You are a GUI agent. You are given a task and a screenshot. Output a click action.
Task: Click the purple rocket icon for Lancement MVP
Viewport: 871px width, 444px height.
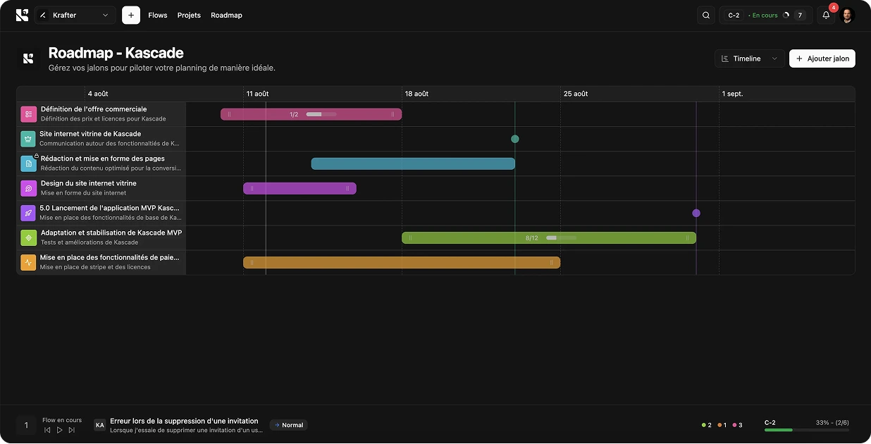(28, 213)
